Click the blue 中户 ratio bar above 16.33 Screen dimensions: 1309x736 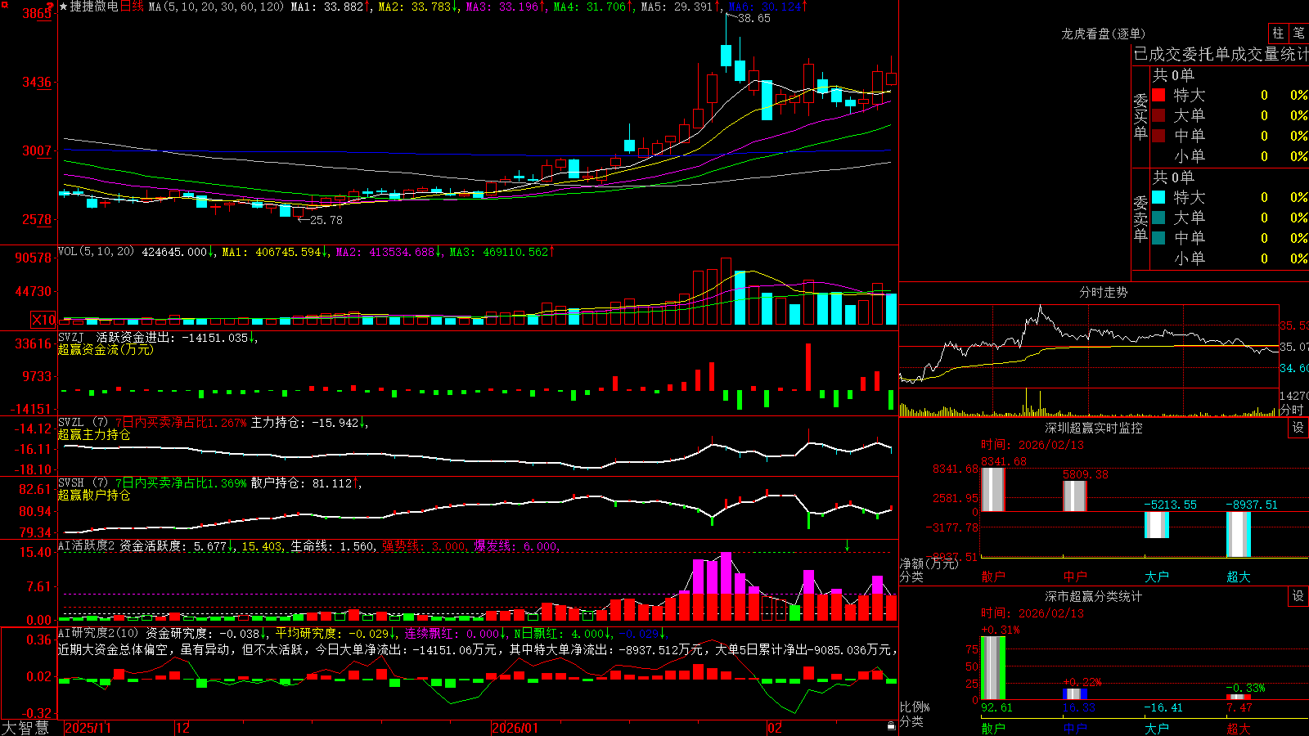1074,694
